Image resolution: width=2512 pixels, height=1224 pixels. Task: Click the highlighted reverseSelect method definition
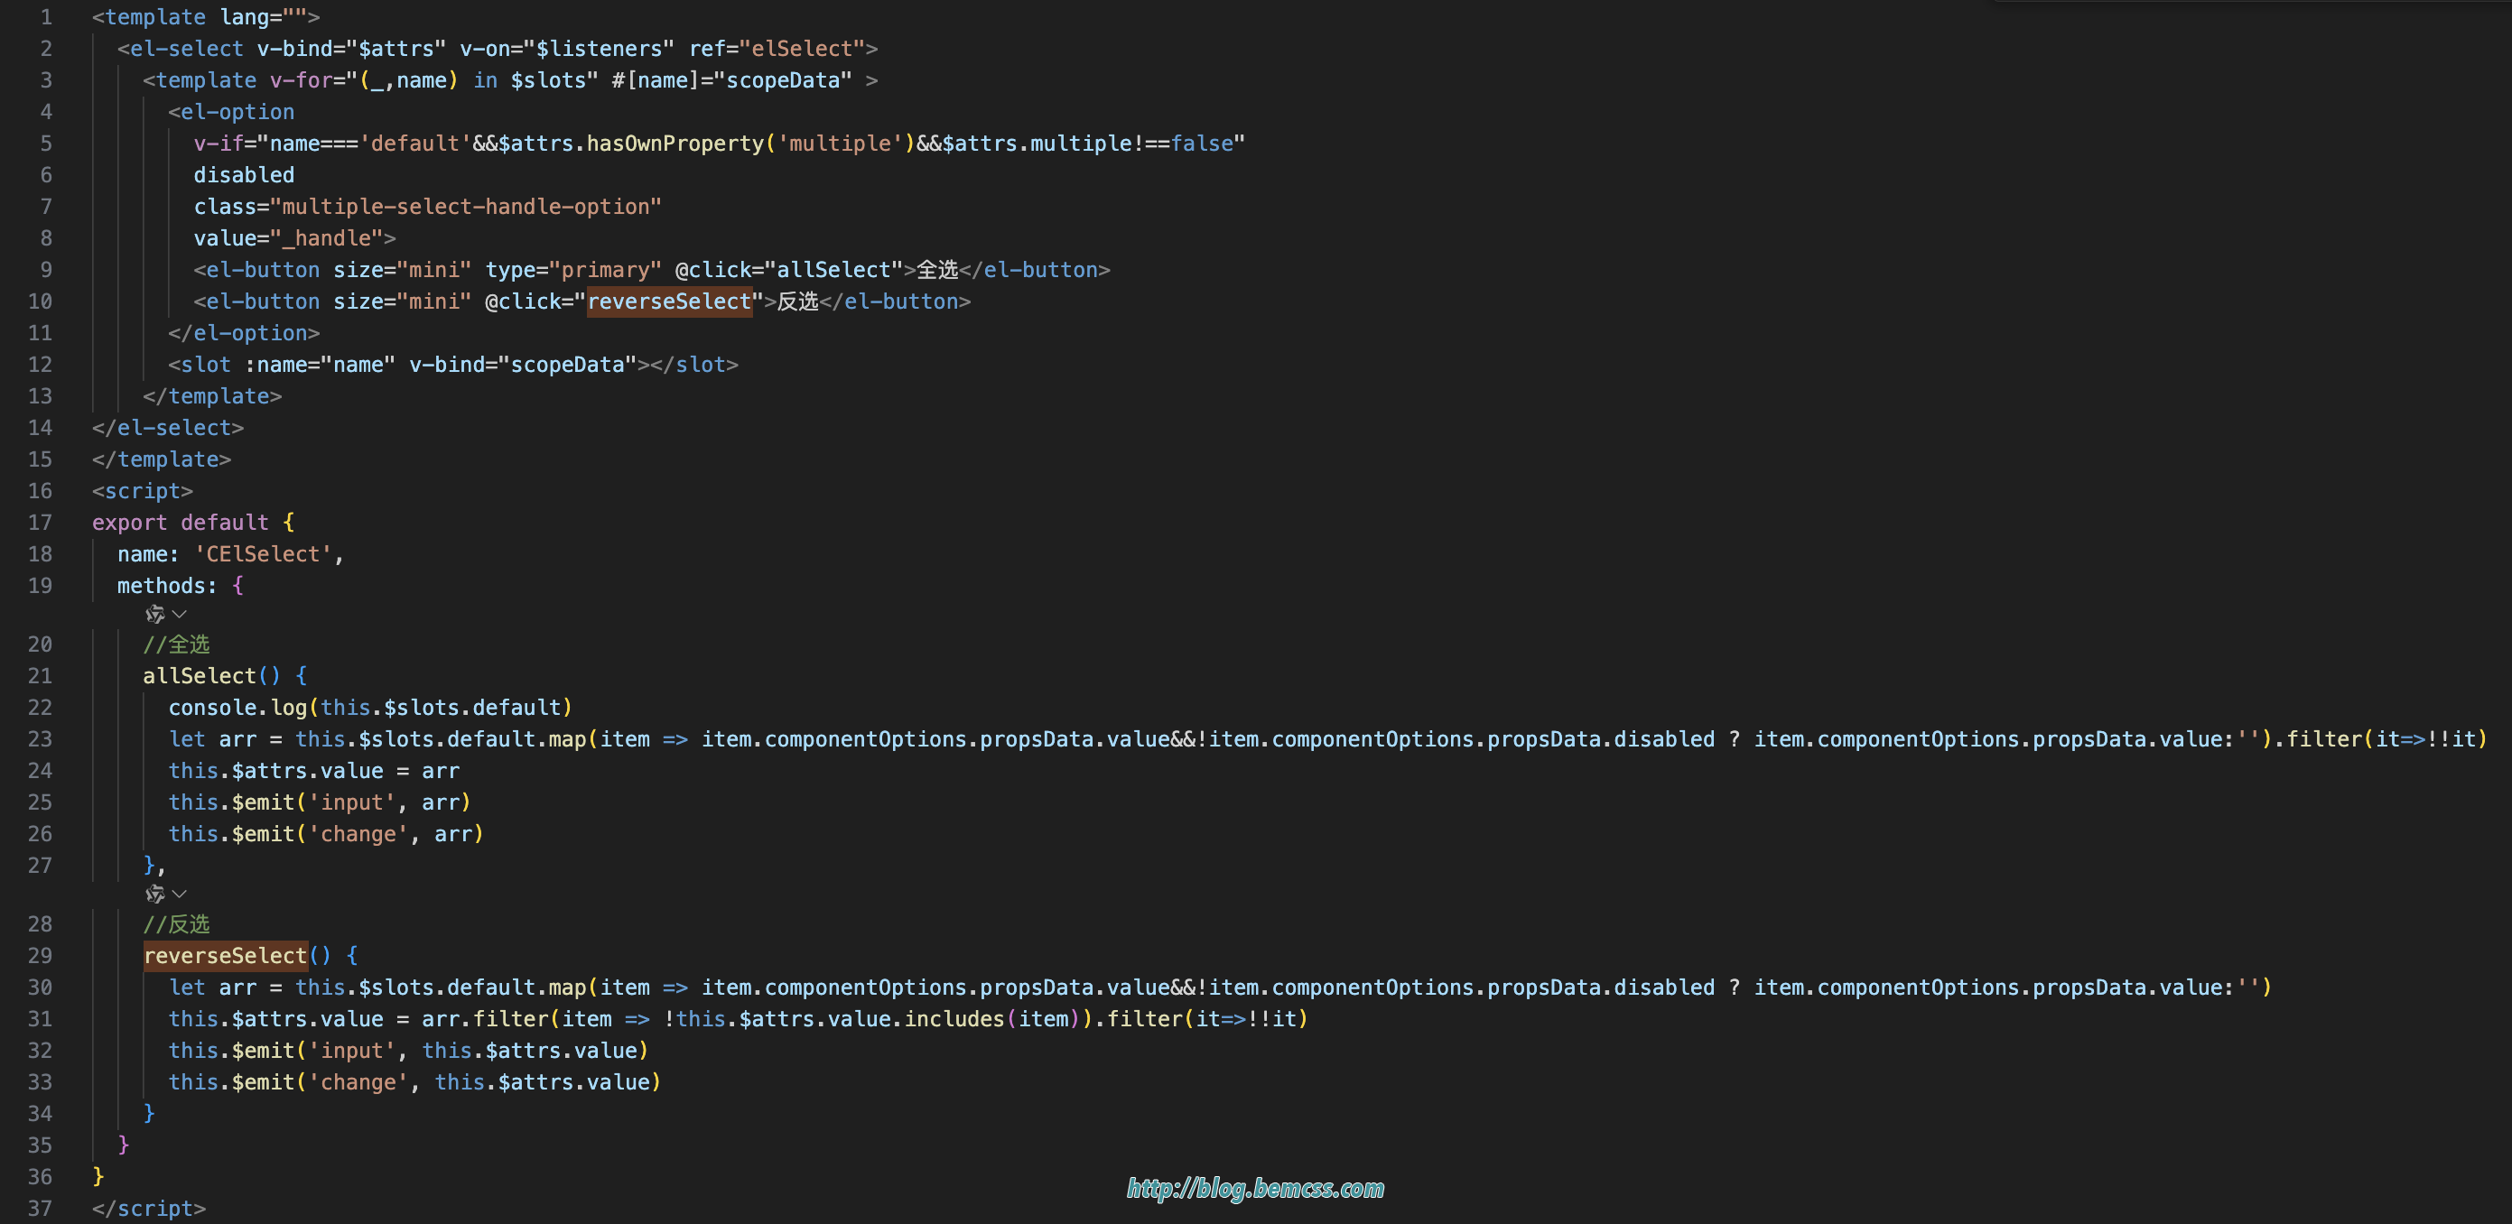click(x=225, y=955)
